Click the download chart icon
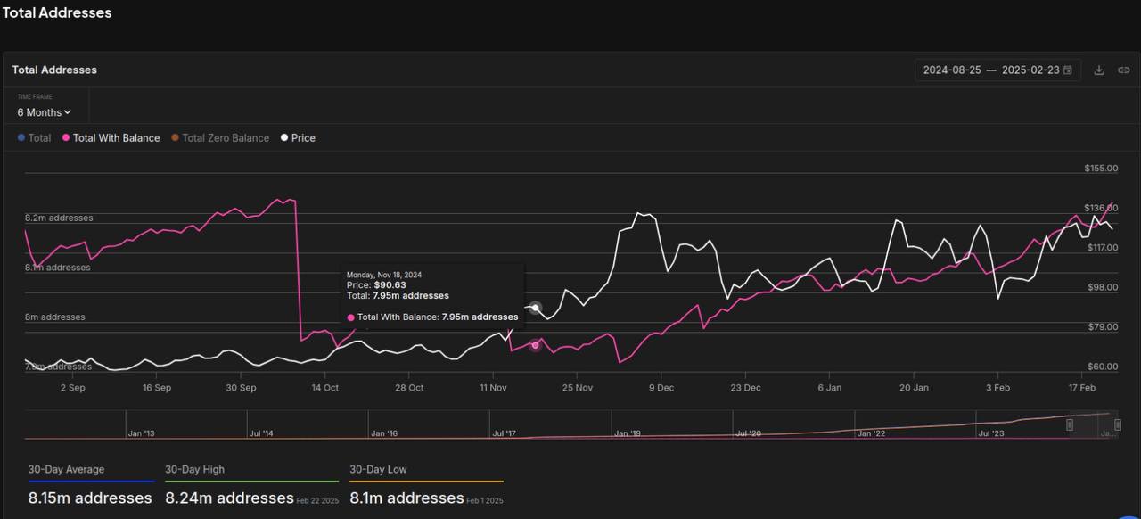The image size is (1141, 519). click(x=1099, y=70)
